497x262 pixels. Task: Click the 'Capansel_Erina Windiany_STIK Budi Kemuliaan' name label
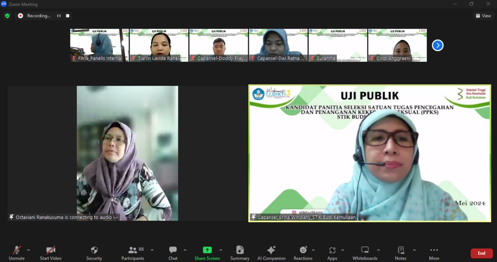point(307,217)
